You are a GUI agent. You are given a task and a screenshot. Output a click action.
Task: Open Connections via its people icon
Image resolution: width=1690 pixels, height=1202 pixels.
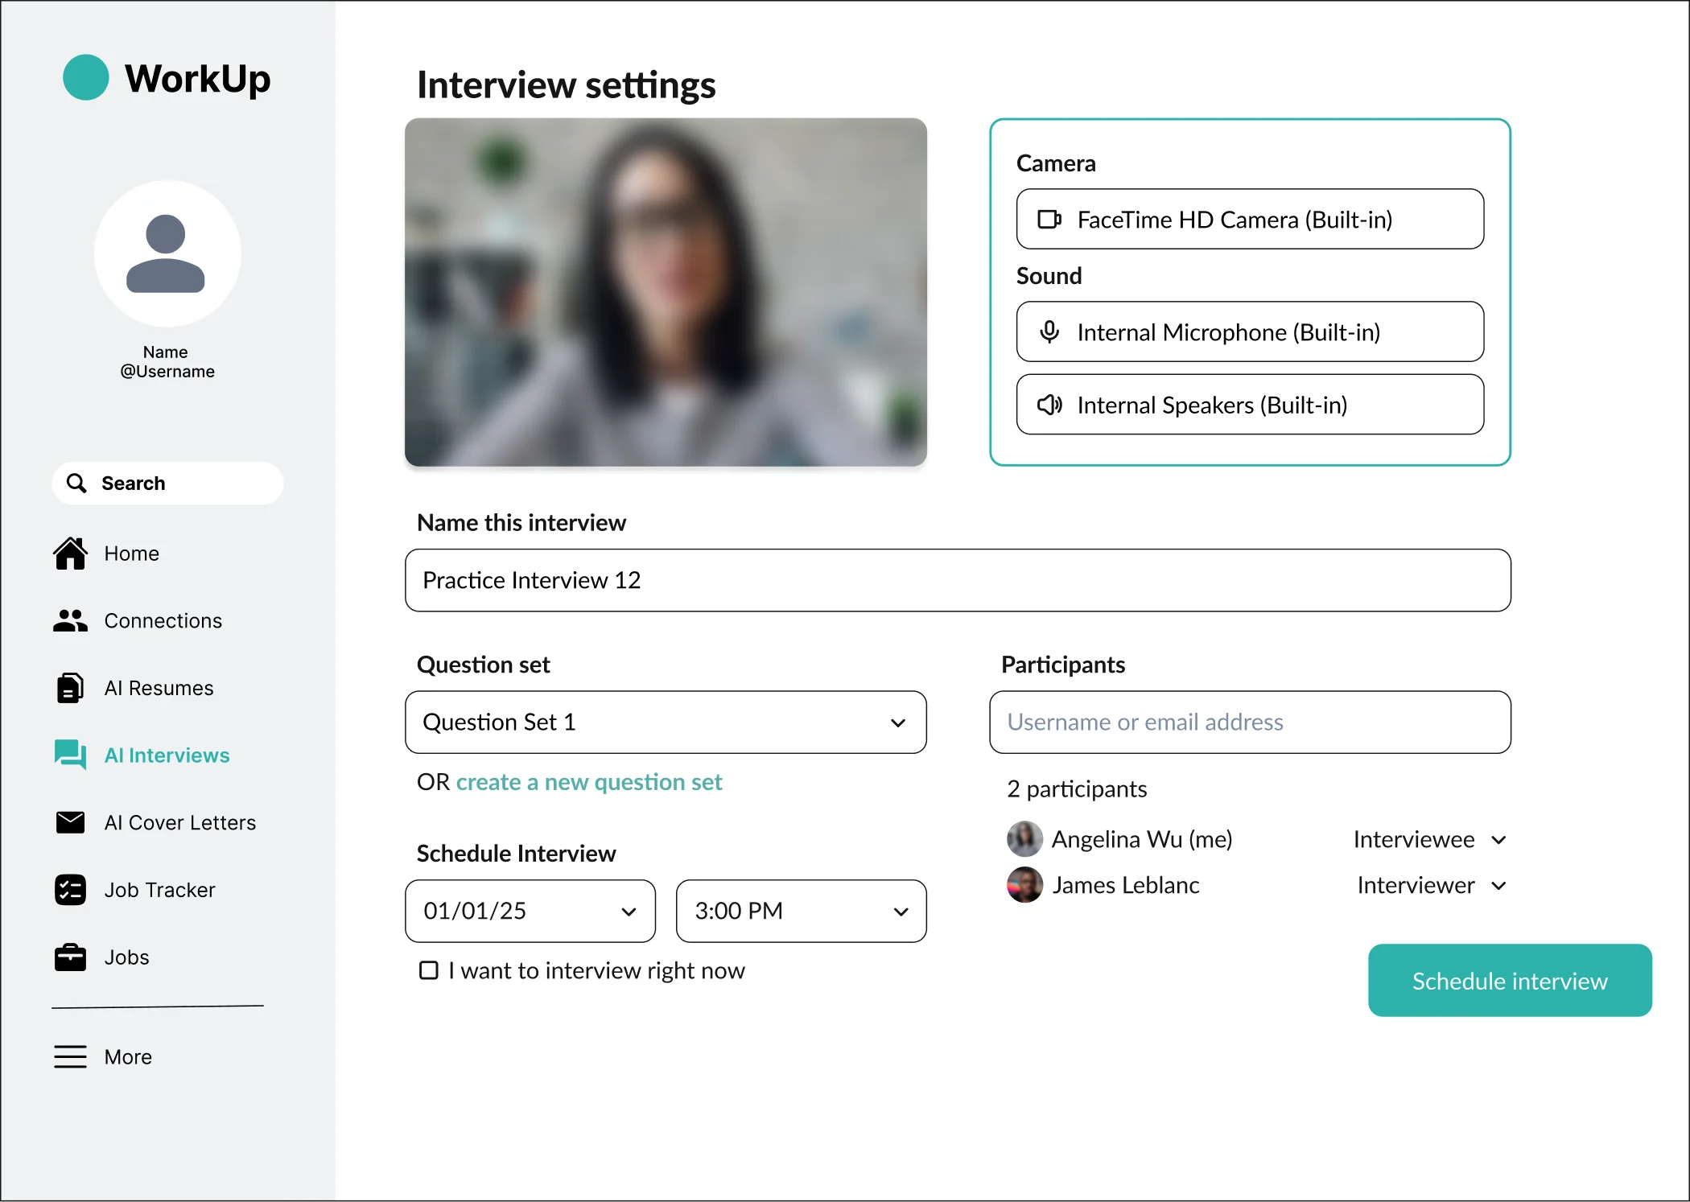tap(70, 620)
